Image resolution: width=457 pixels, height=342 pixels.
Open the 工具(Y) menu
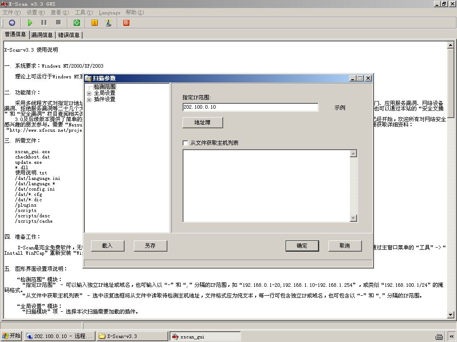[x=83, y=12]
